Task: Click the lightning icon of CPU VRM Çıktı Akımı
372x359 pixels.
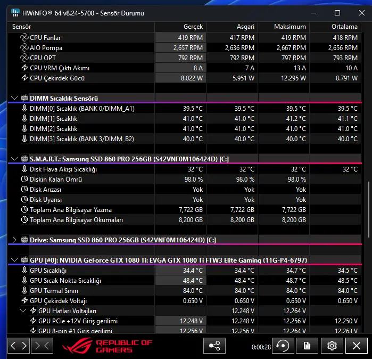Action: [x=24, y=68]
